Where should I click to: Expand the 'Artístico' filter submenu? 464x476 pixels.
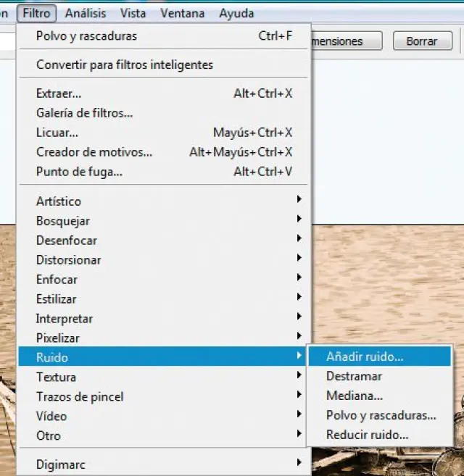click(59, 201)
